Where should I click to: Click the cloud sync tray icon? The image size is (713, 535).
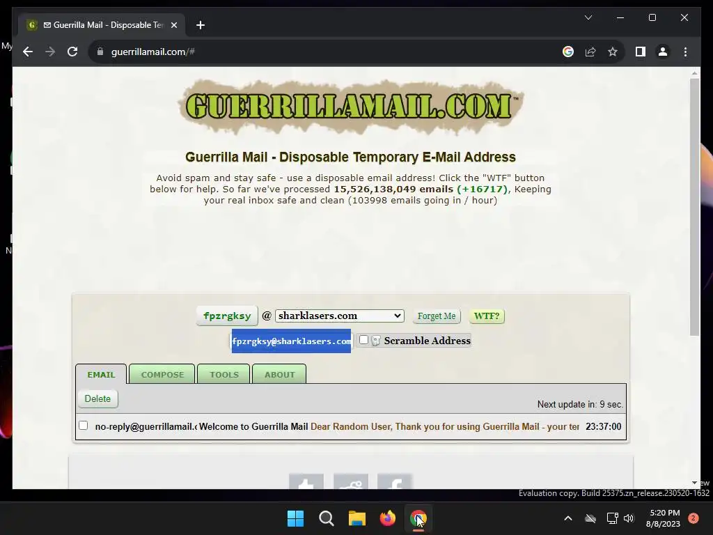(x=590, y=518)
